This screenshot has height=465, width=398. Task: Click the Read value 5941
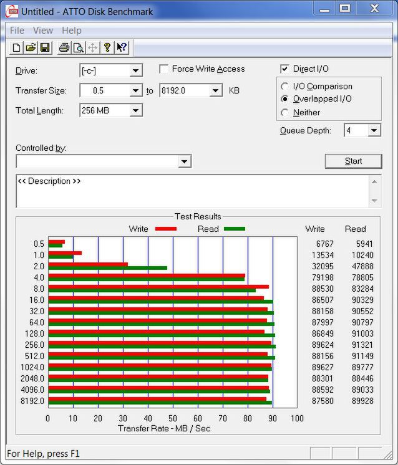point(364,244)
